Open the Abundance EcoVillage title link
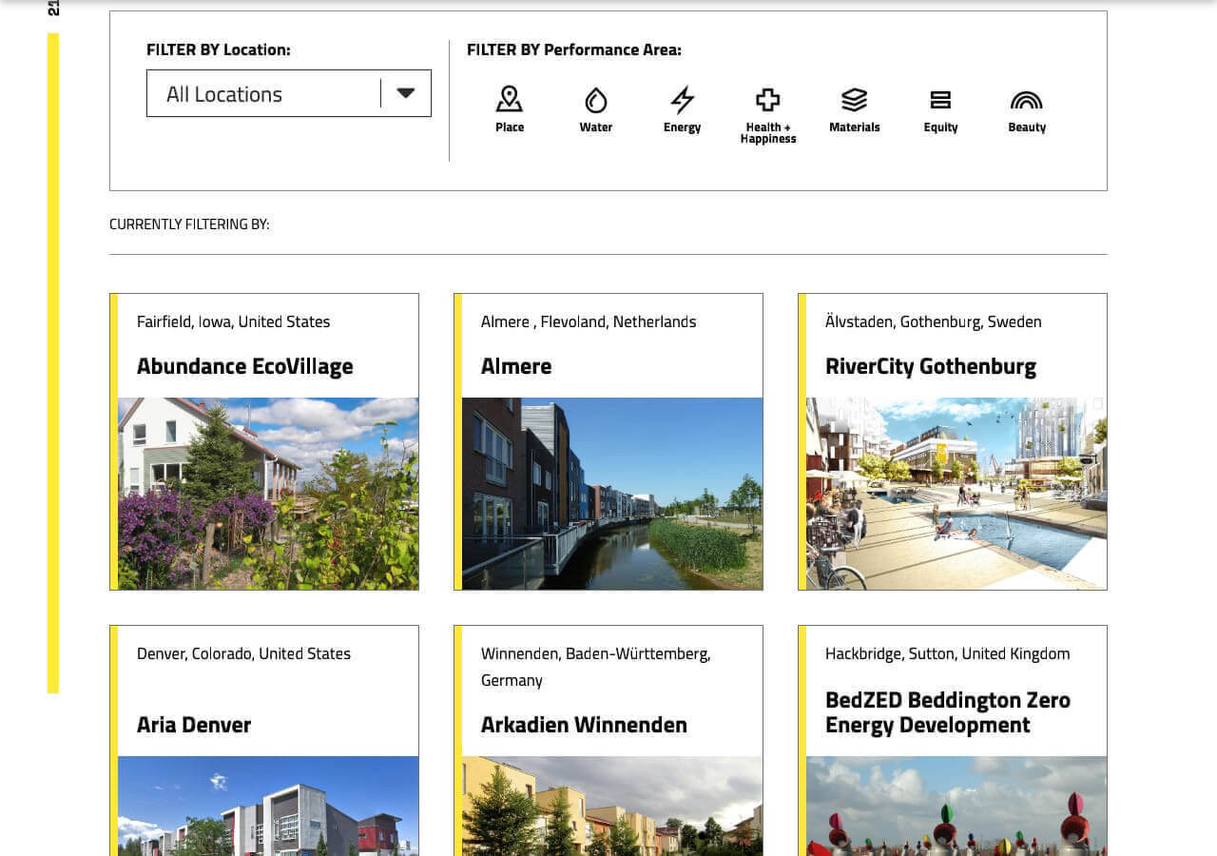Image resolution: width=1217 pixels, height=856 pixels. [244, 366]
